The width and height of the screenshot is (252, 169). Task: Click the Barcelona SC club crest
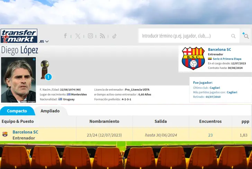(193, 58)
